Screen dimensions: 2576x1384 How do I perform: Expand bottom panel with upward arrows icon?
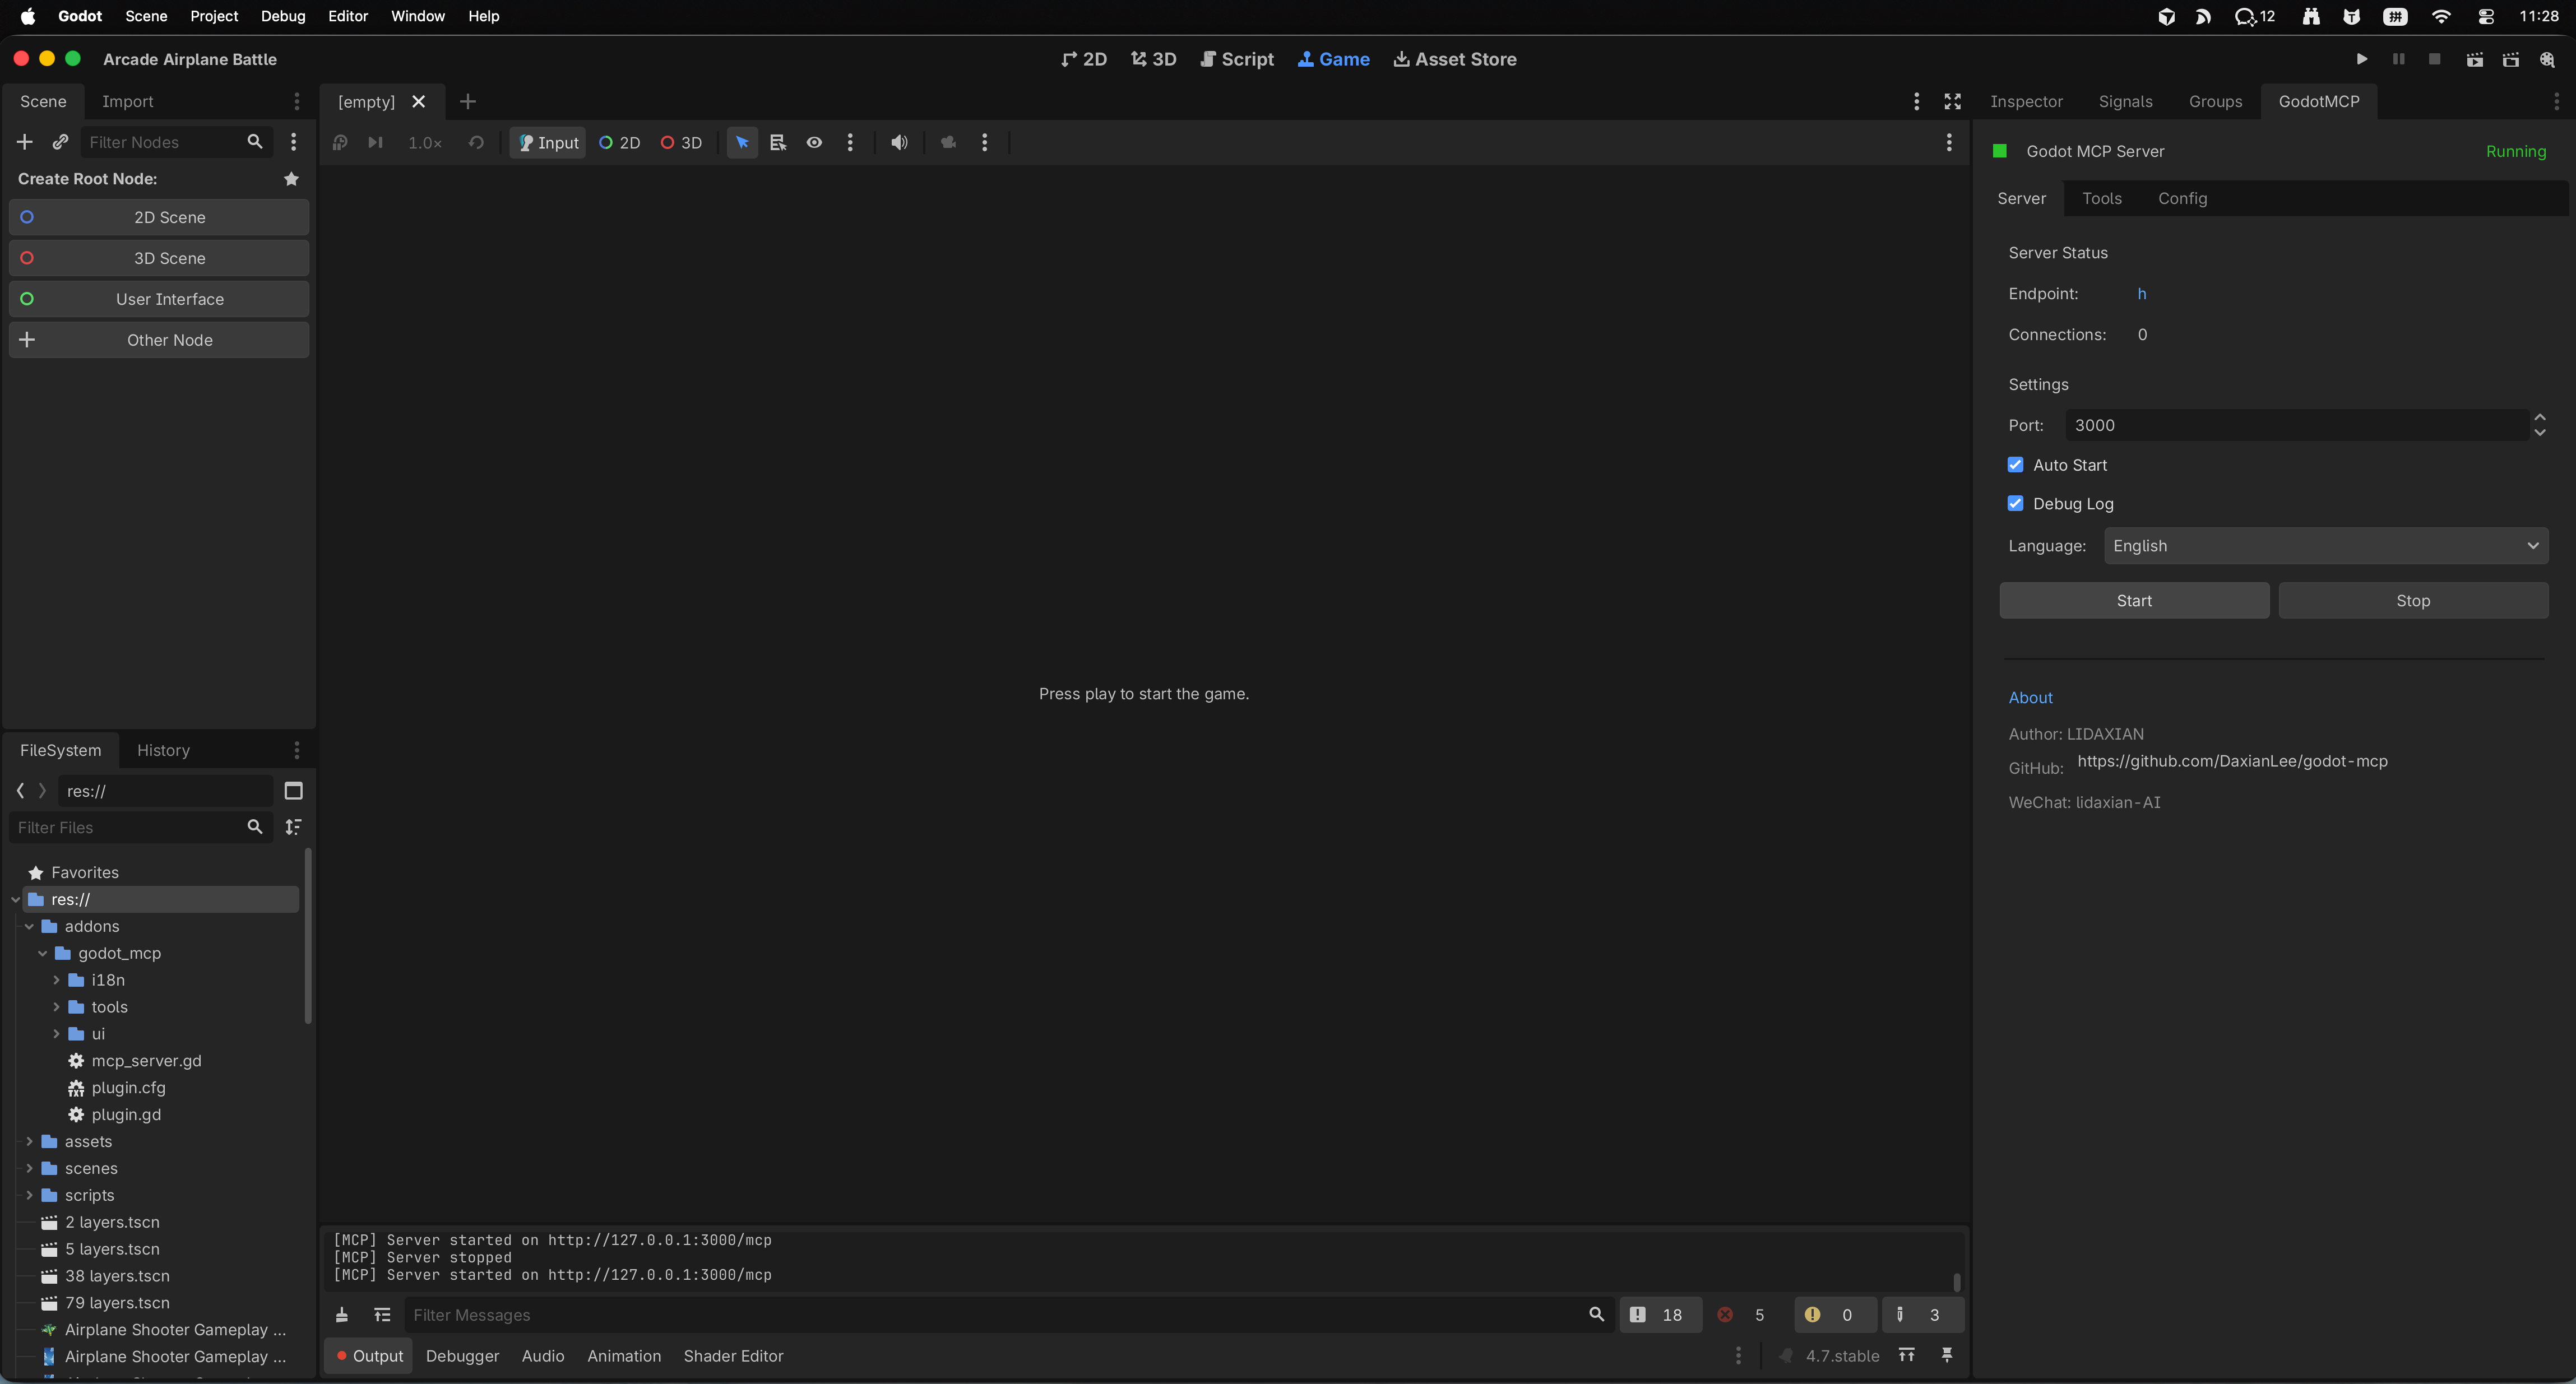[1906, 1355]
